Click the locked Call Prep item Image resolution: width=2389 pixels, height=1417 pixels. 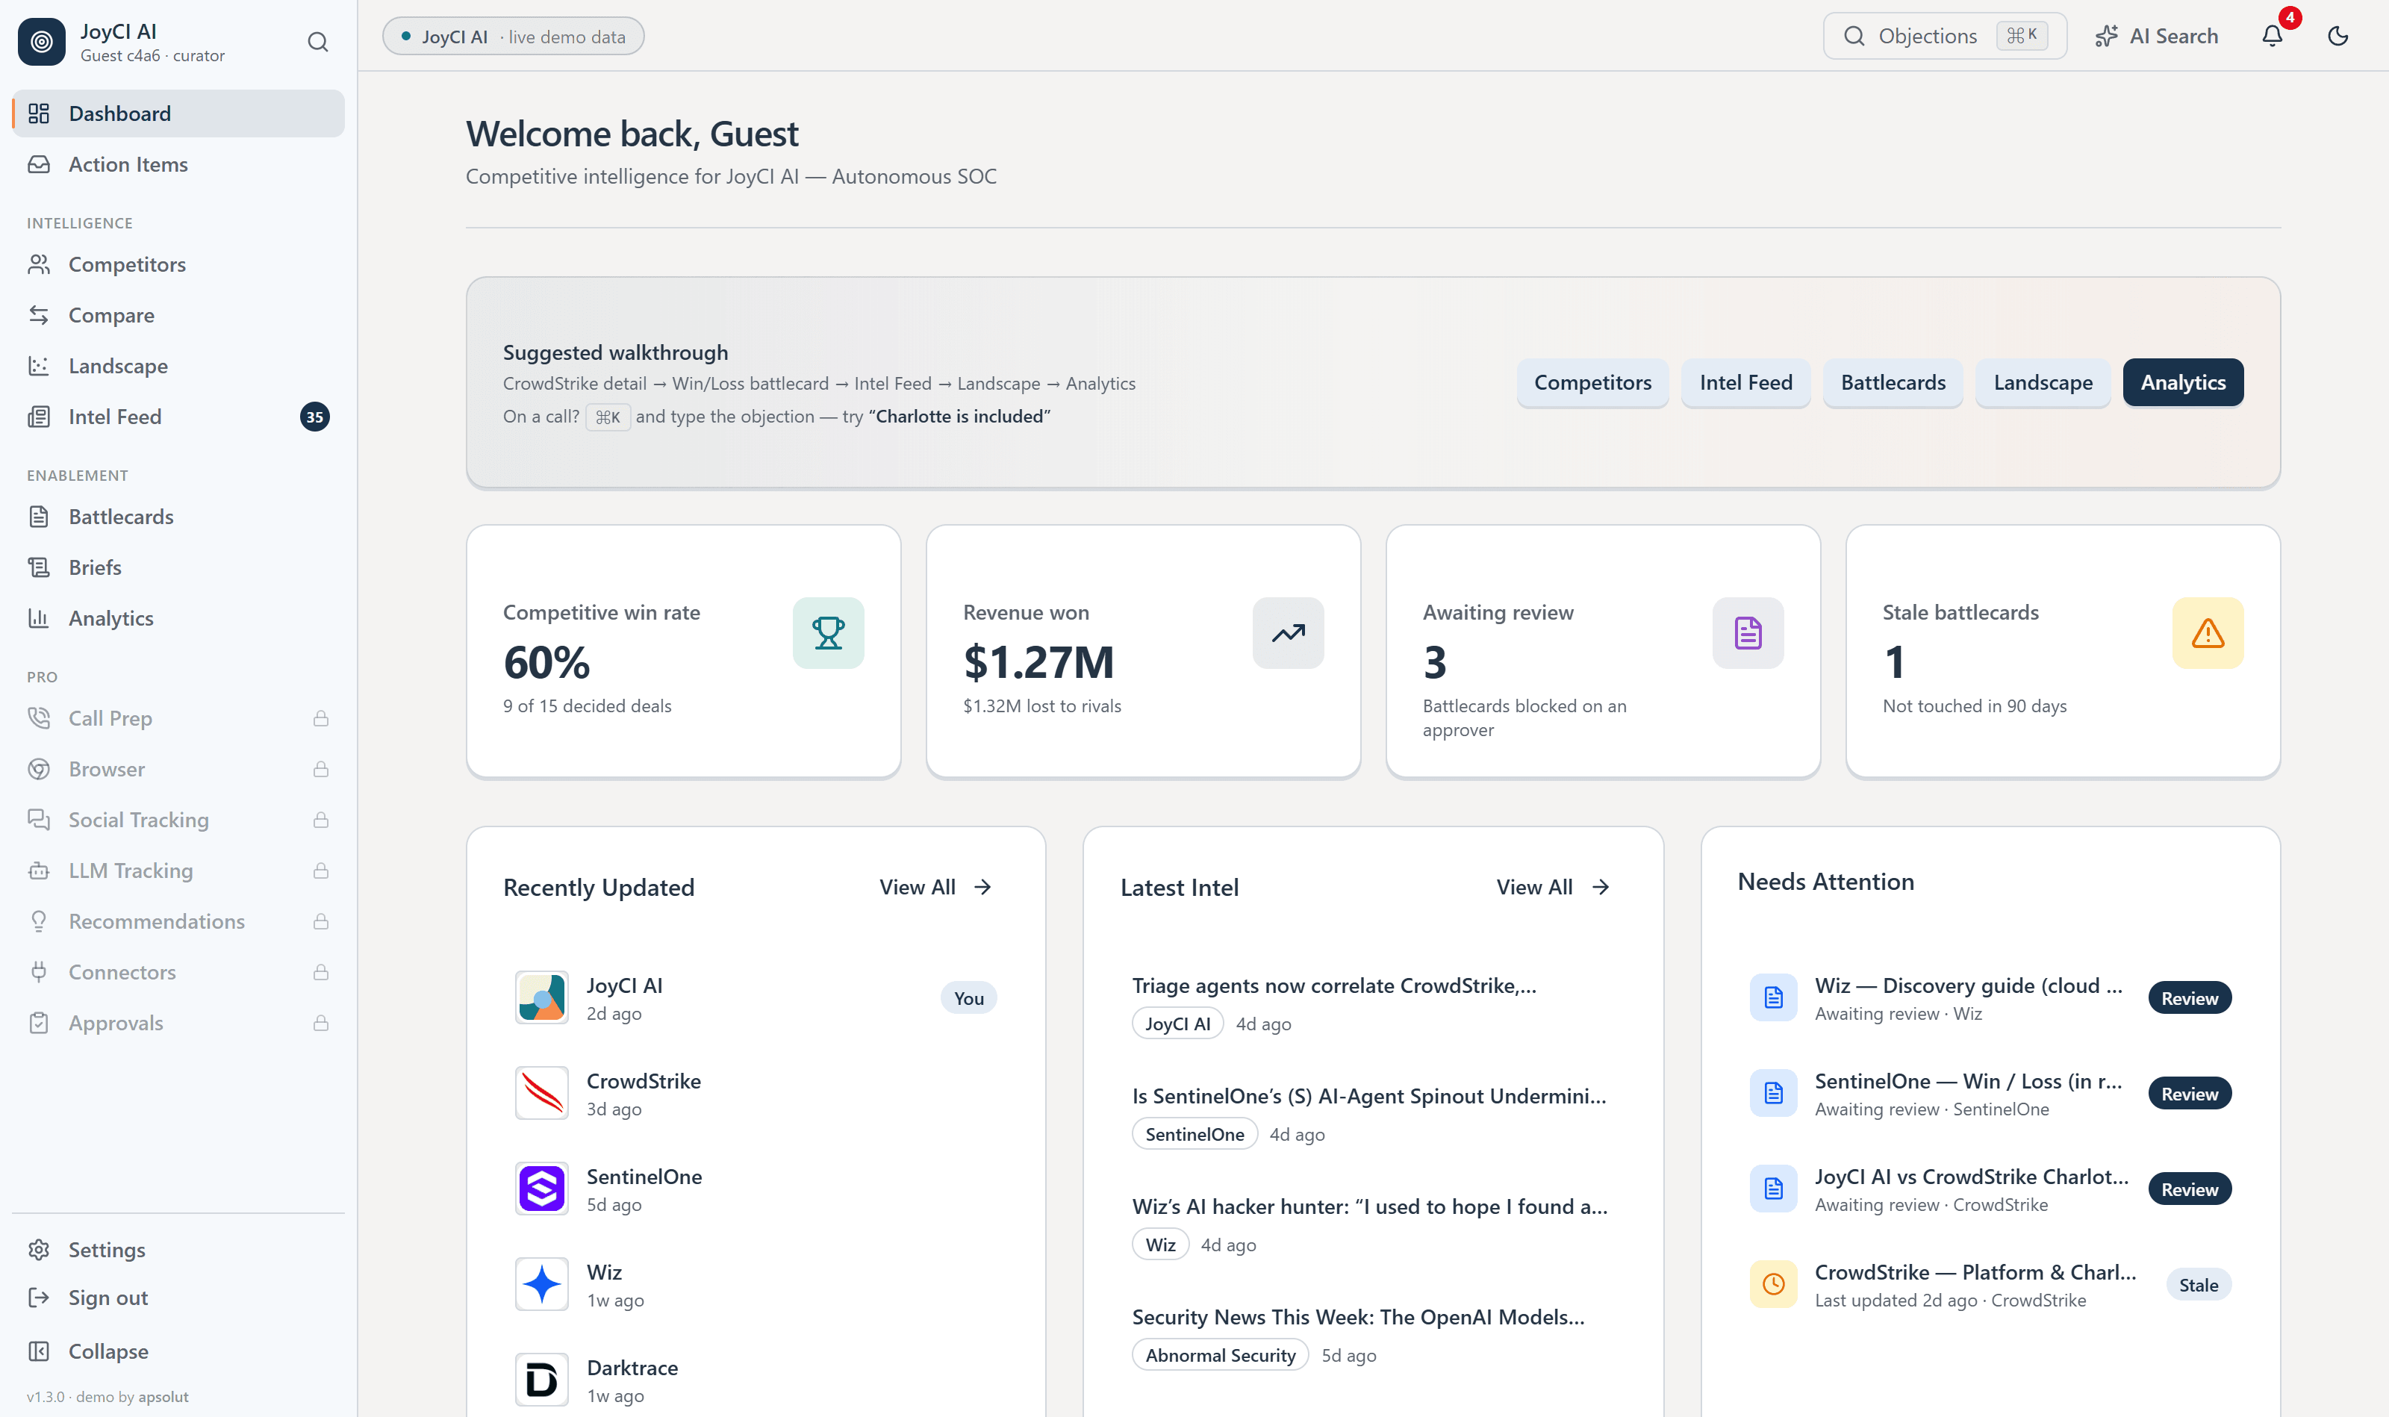(x=178, y=718)
